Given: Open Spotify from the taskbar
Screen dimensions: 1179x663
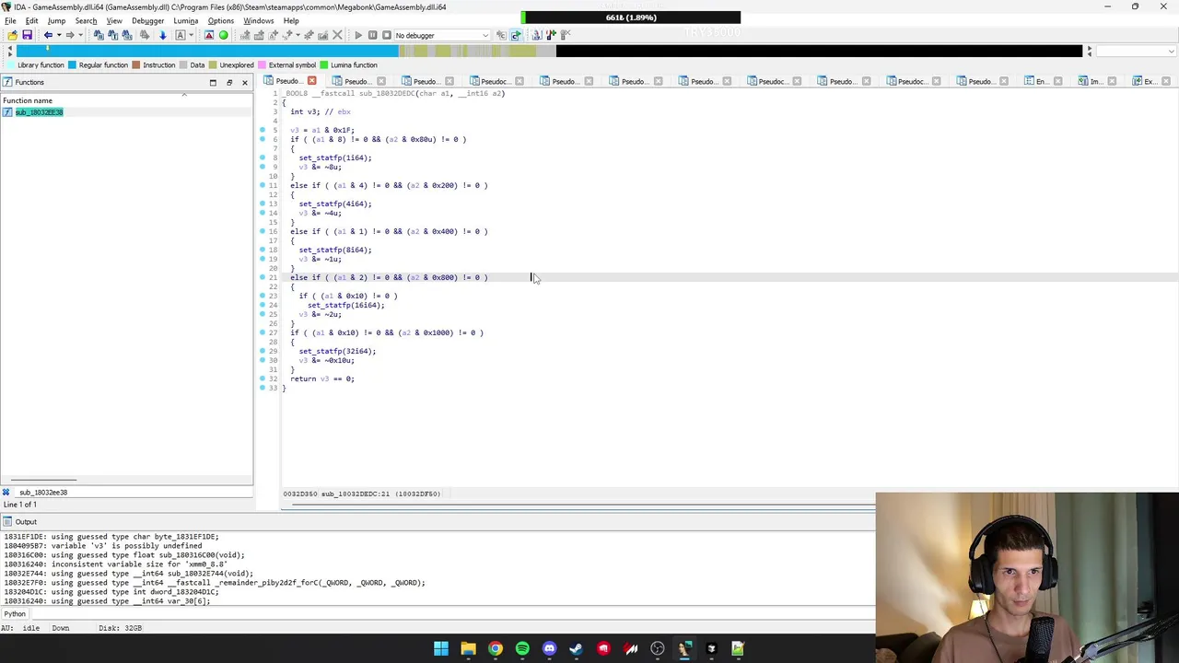Looking at the screenshot, I should point(522,648).
